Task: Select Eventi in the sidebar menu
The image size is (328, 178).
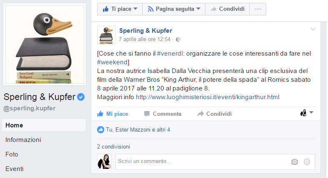Action: pos(15,168)
